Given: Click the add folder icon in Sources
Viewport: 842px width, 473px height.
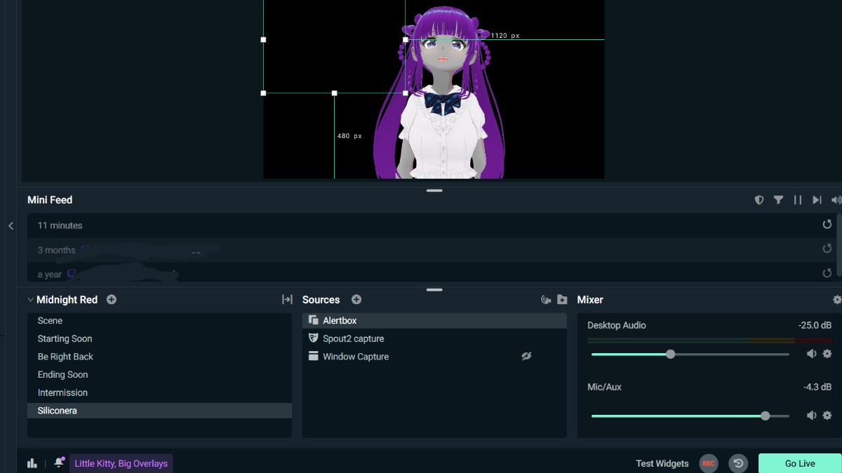Looking at the screenshot, I should coord(562,299).
